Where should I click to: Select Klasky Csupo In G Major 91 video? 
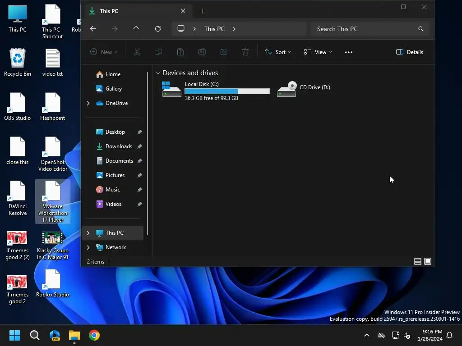coord(53,246)
